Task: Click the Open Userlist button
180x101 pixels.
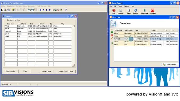Action: click(x=11, y=71)
